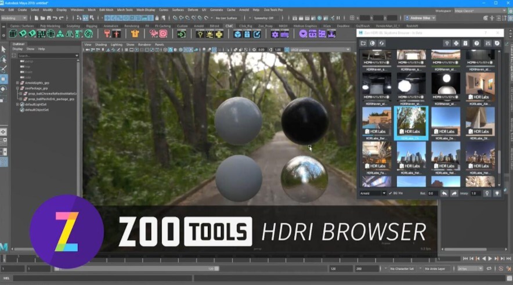Open the Lighting menu in viewport panel

117,44
